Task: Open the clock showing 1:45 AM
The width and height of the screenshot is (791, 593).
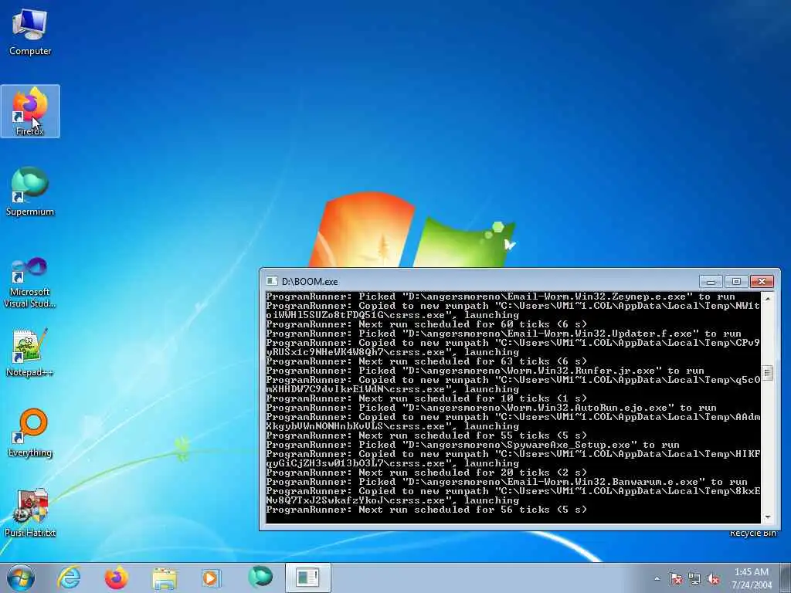Action: tap(752, 578)
